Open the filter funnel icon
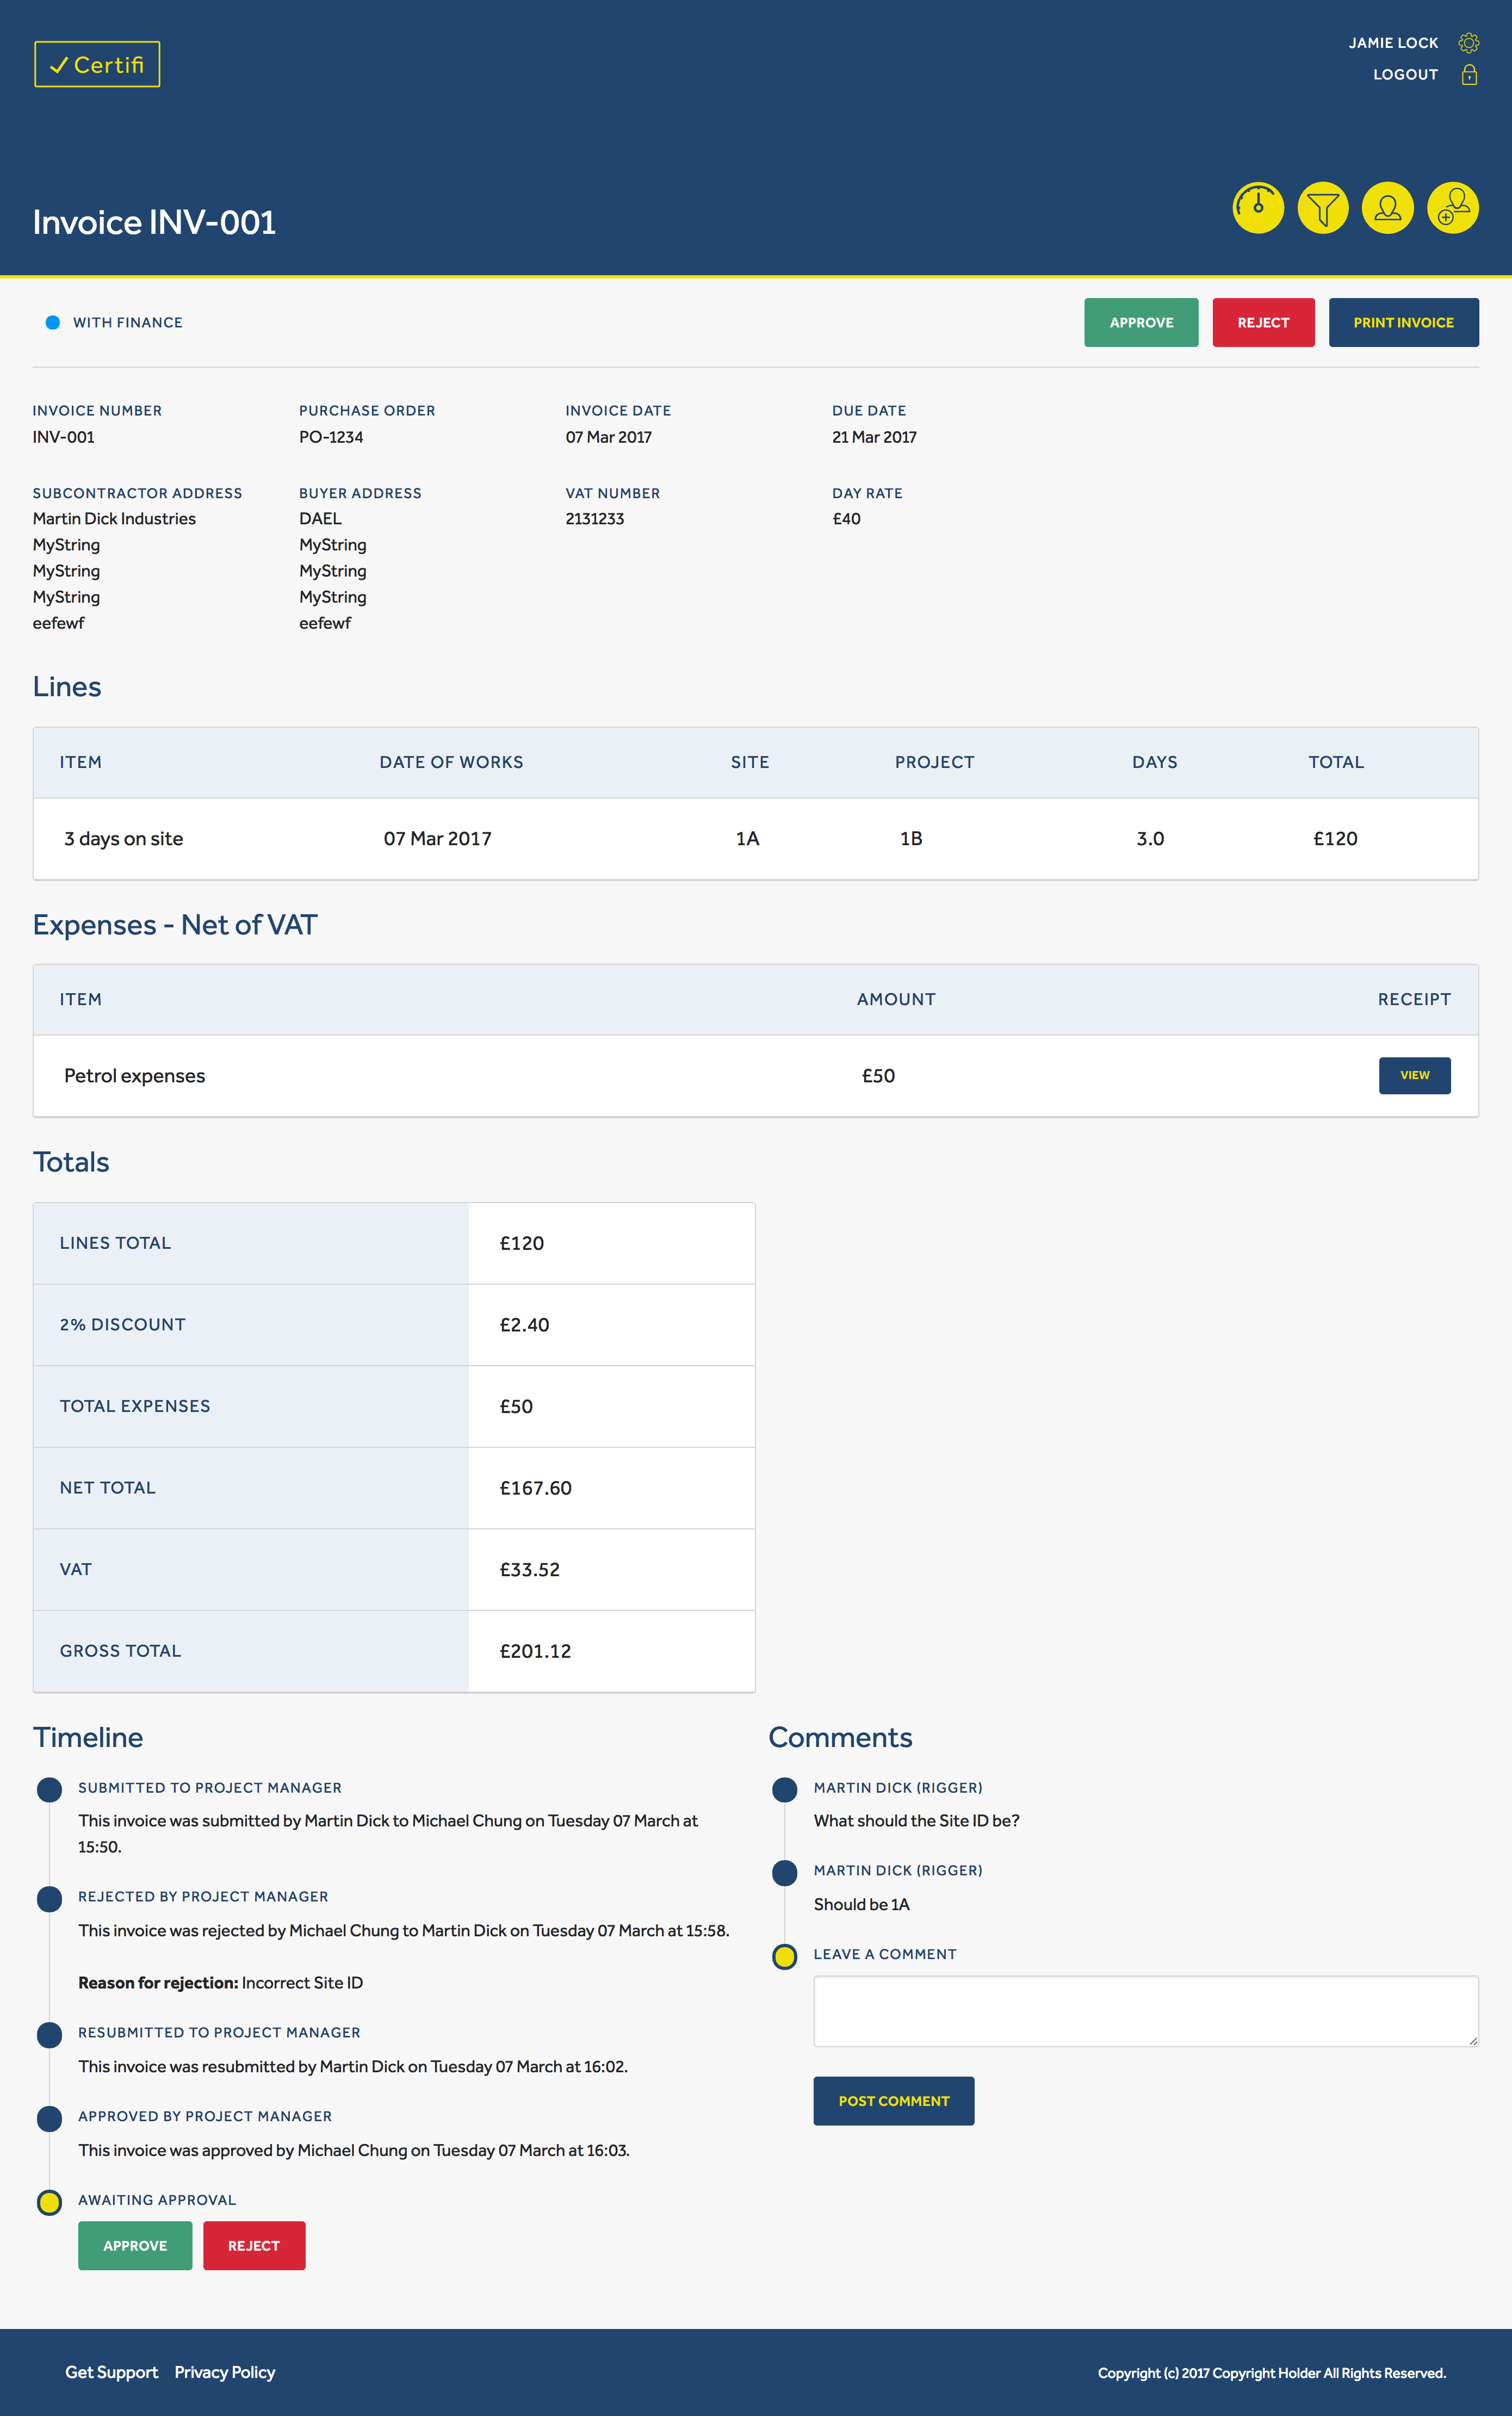 coord(1323,208)
